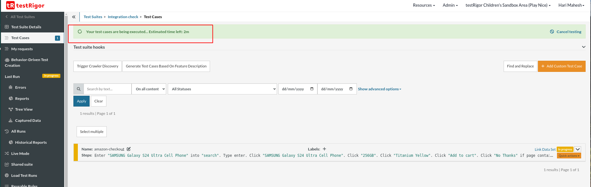591x187 pixels.
Task: Open the Resources menu
Action: (424, 5)
